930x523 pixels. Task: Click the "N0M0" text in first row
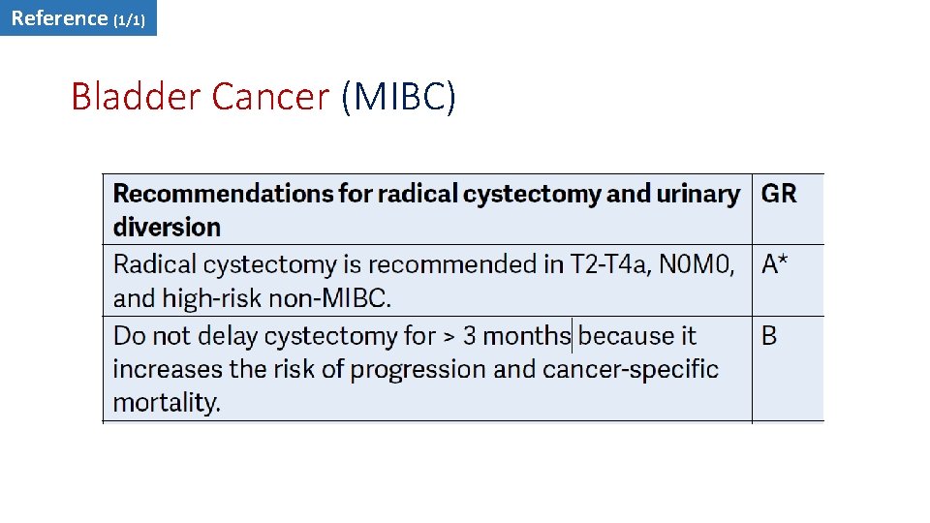697,264
